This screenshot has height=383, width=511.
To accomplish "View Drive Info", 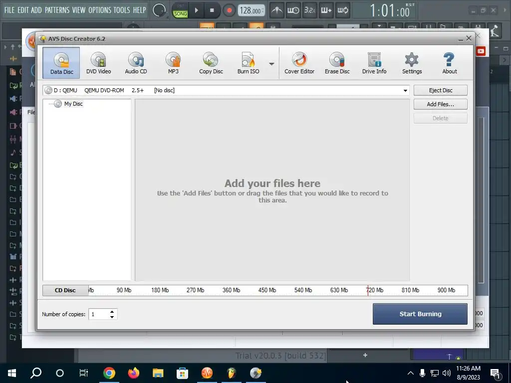I will pos(374,63).
